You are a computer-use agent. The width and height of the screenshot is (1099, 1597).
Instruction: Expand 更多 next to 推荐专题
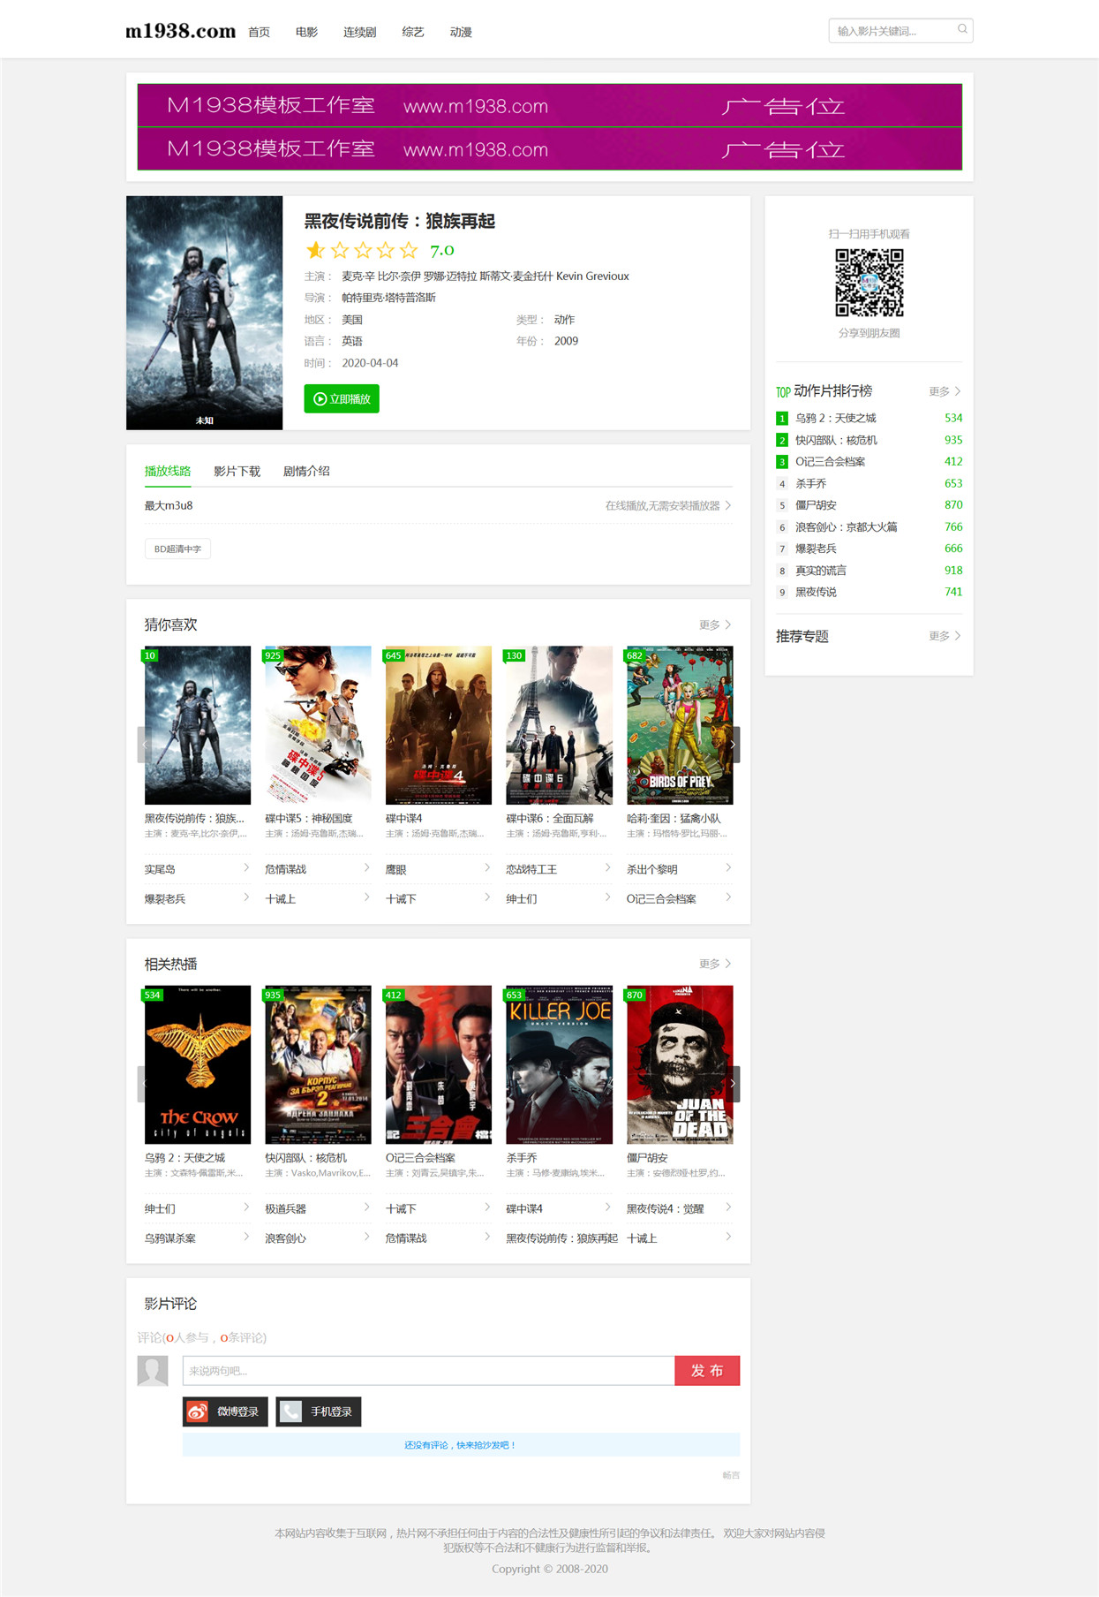click(945, 636)
